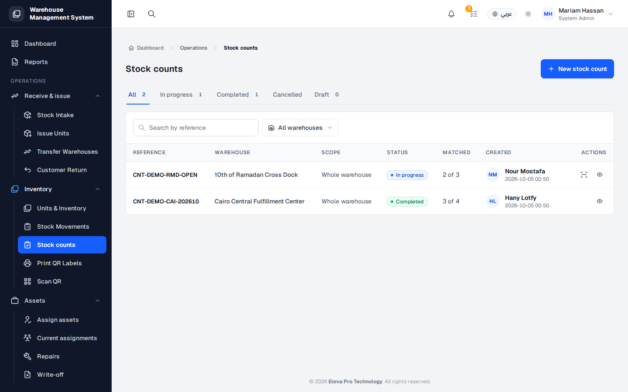
Task: Open Mariam Hassan user menu
Action: pyautogui.click(x=578, y=14)
